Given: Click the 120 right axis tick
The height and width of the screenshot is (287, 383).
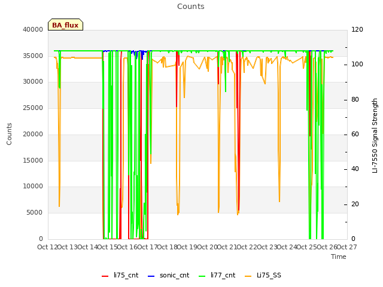Looking at the screenshot, I should click(357, 29).
